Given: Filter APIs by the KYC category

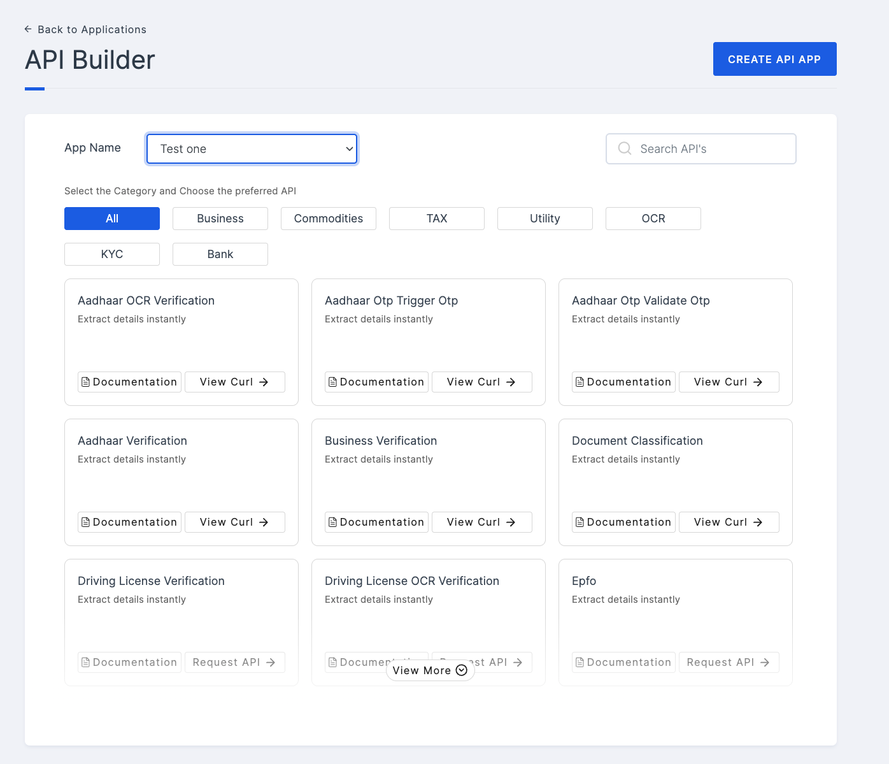Looking at the screenshot, I should [112, 254].
